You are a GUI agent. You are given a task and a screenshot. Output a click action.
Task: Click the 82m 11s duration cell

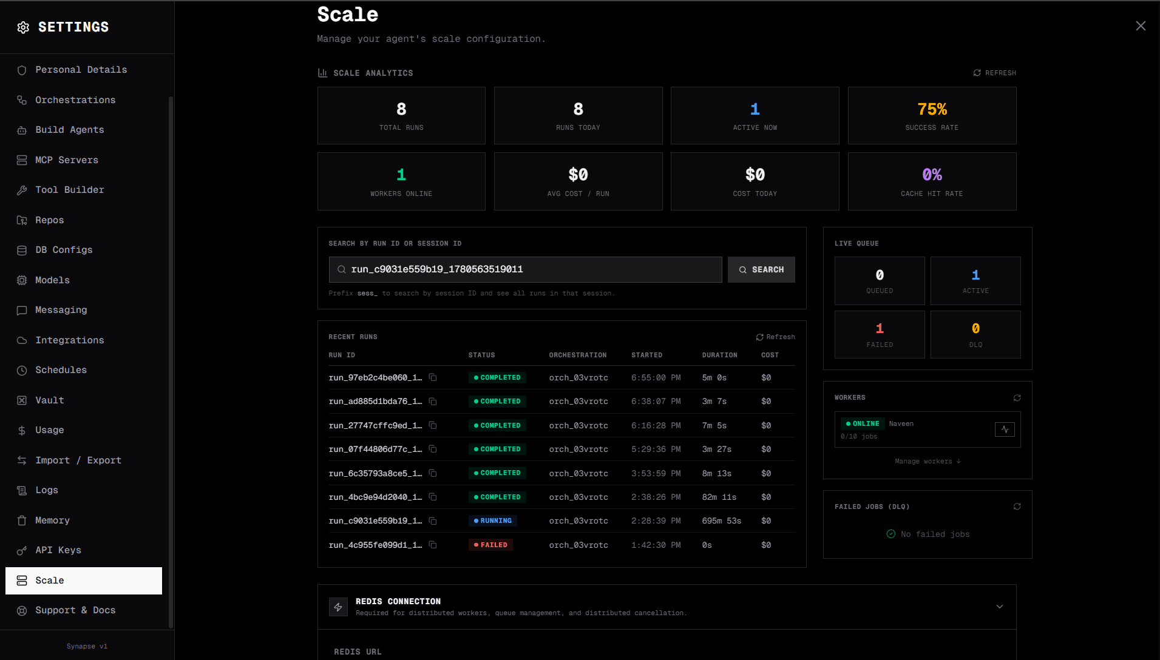(719, 497)
